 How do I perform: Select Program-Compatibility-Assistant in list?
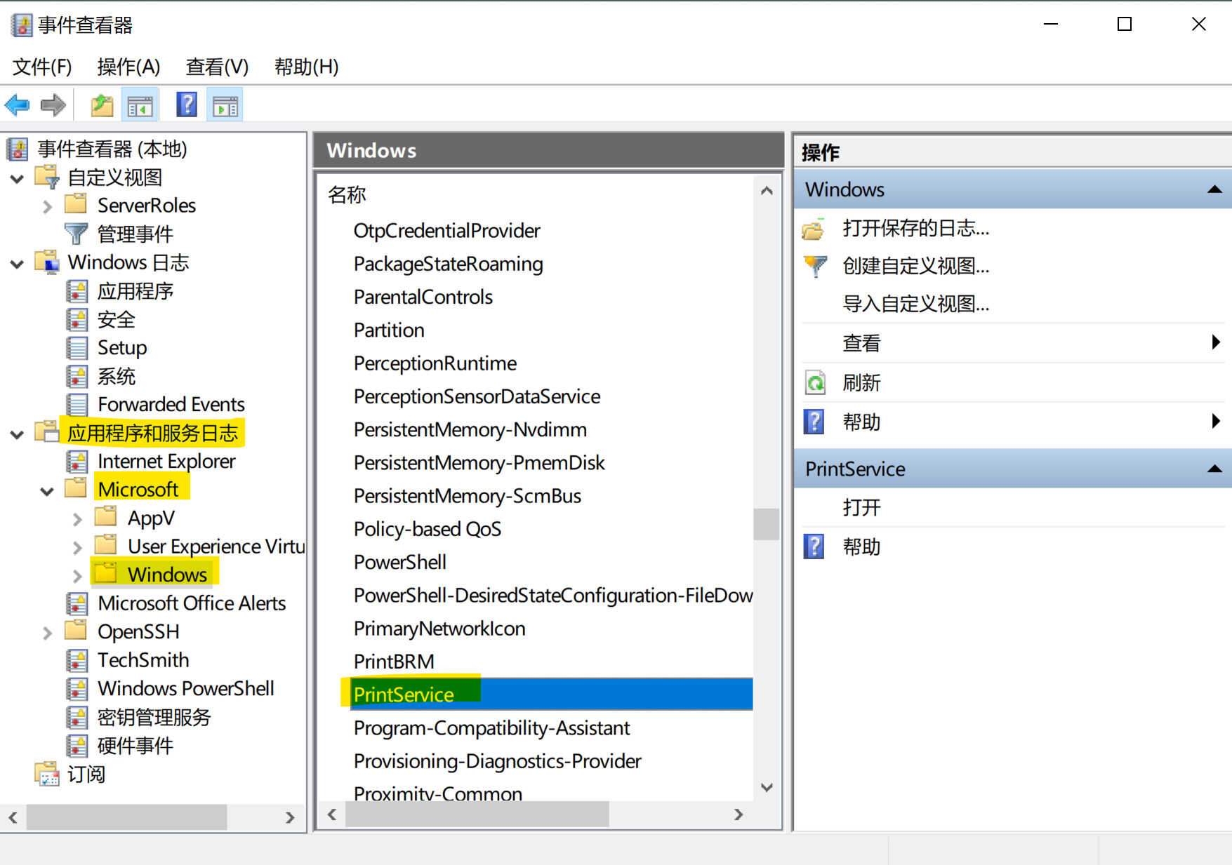pyautogui.click(x=491, y=727)
